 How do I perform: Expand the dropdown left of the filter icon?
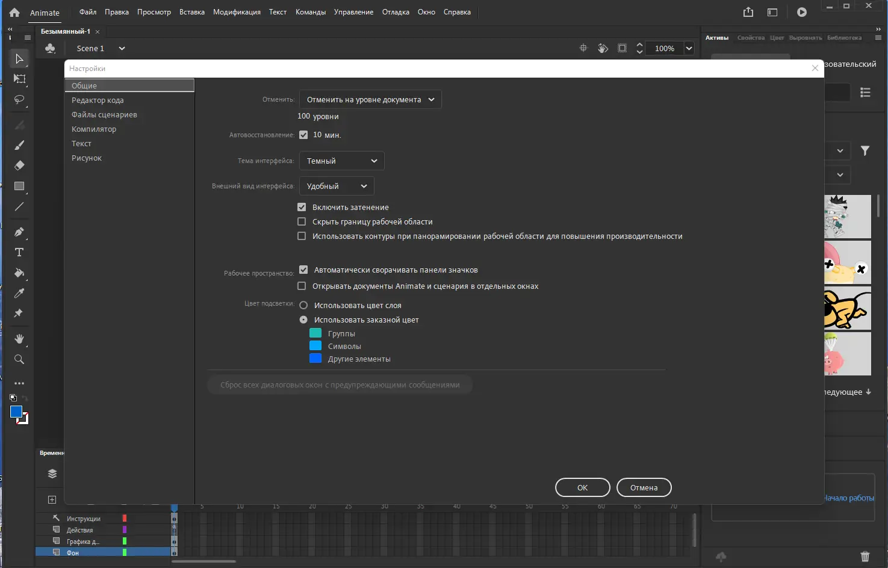840,150
